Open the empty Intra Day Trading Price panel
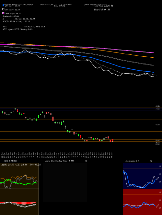This screenshot has width=162, height=215. (x=65, y=182)
